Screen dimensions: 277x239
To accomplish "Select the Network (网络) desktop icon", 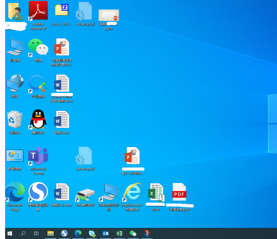I will [15, 84].
